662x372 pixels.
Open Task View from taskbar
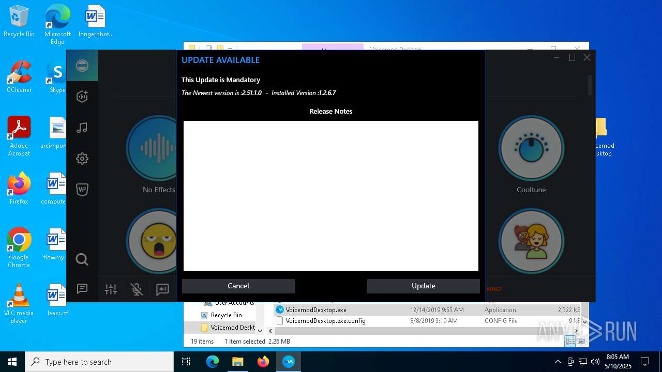click(186, 362)
